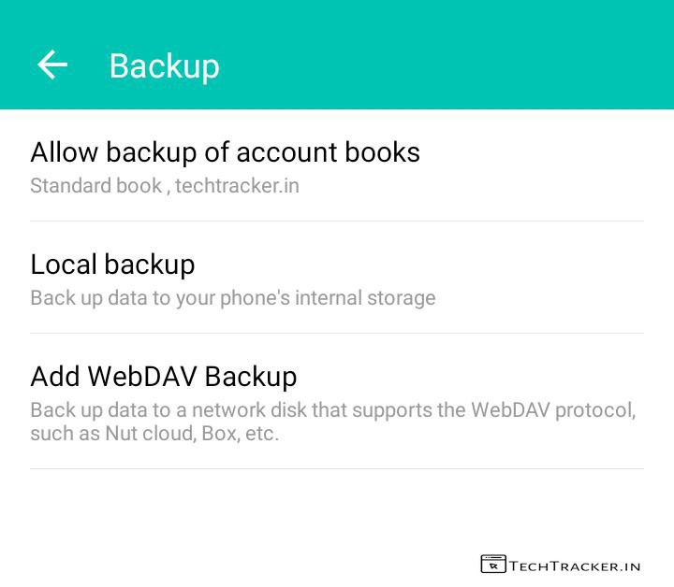
Task: Click the divider below Add WebDAV Backup
Action: tap(337, 469)
